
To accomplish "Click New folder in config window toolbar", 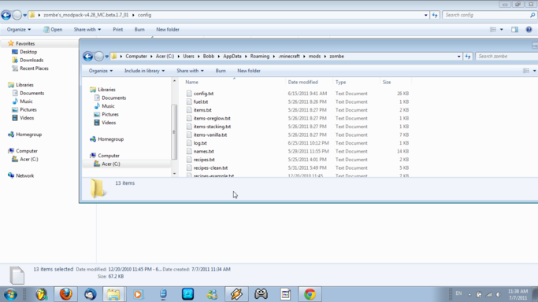I will [168, 29].
